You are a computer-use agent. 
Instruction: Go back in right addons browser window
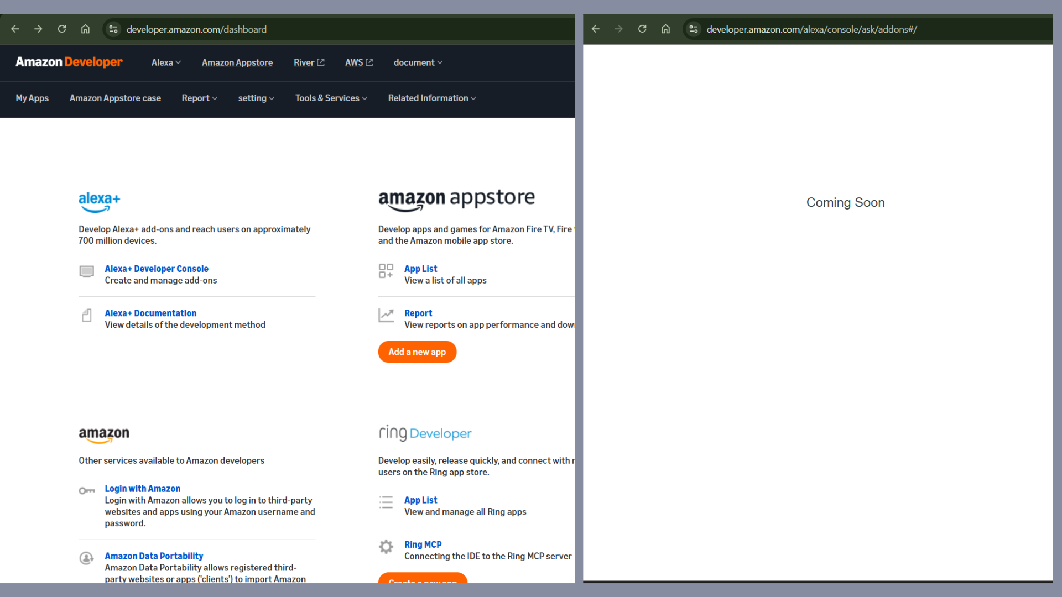[596, 29]
